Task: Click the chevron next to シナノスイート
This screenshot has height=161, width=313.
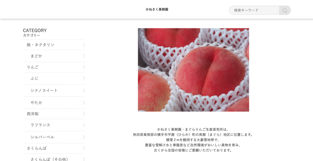Action: pos(84,91)
